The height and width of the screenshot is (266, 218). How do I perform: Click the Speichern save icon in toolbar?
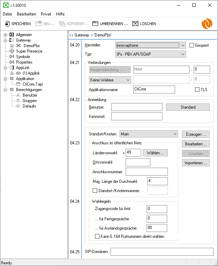pos(8,24)
